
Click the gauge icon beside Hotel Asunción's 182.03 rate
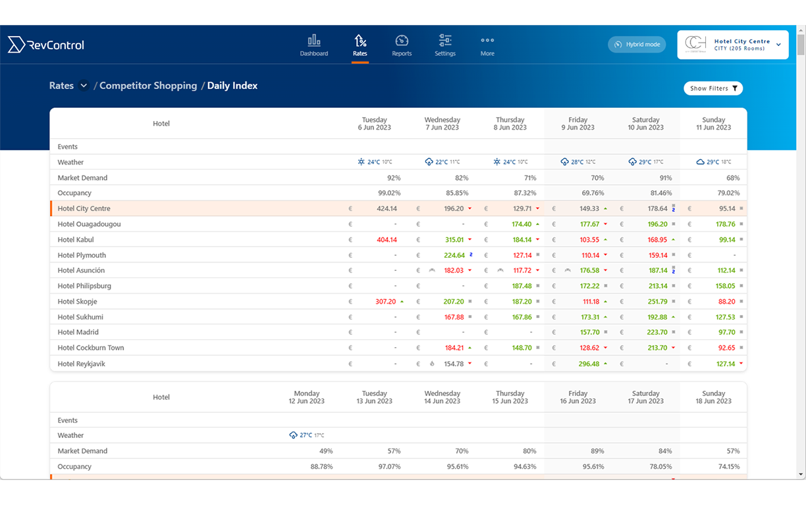pos(431,270)
